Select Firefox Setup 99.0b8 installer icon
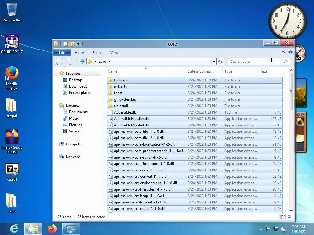Viewport: 314px width, 235px height. click(x=12, y=141)
